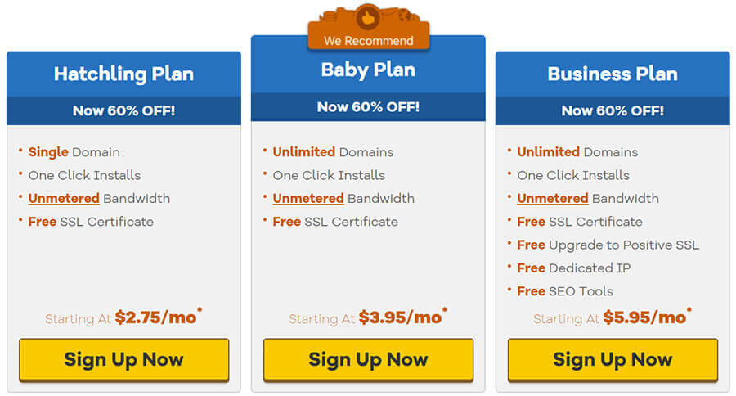Open Unmetered link in Hatchling Plan
The image size is (736, 396).
(x=64, y=199)
